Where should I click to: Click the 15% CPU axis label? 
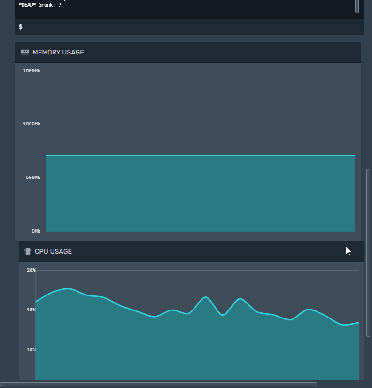pyautogui.click(x=31, y=310)
